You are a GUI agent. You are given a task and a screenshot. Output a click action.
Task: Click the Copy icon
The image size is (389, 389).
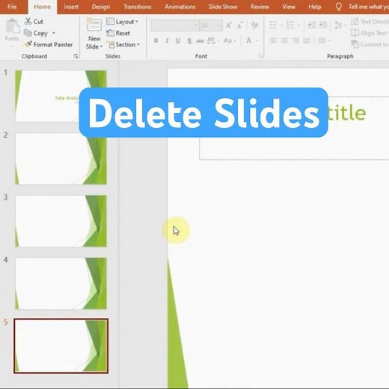[x=28, y=33]
